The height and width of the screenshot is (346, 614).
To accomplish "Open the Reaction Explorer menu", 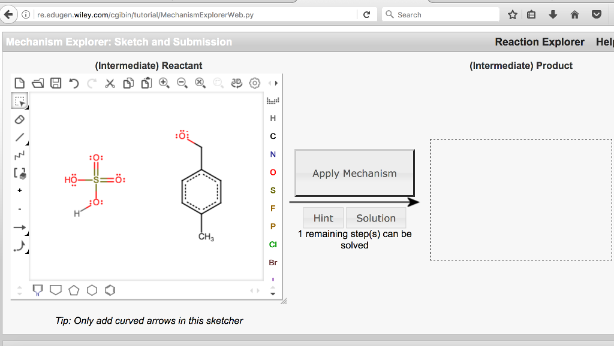I will (539, 42).
